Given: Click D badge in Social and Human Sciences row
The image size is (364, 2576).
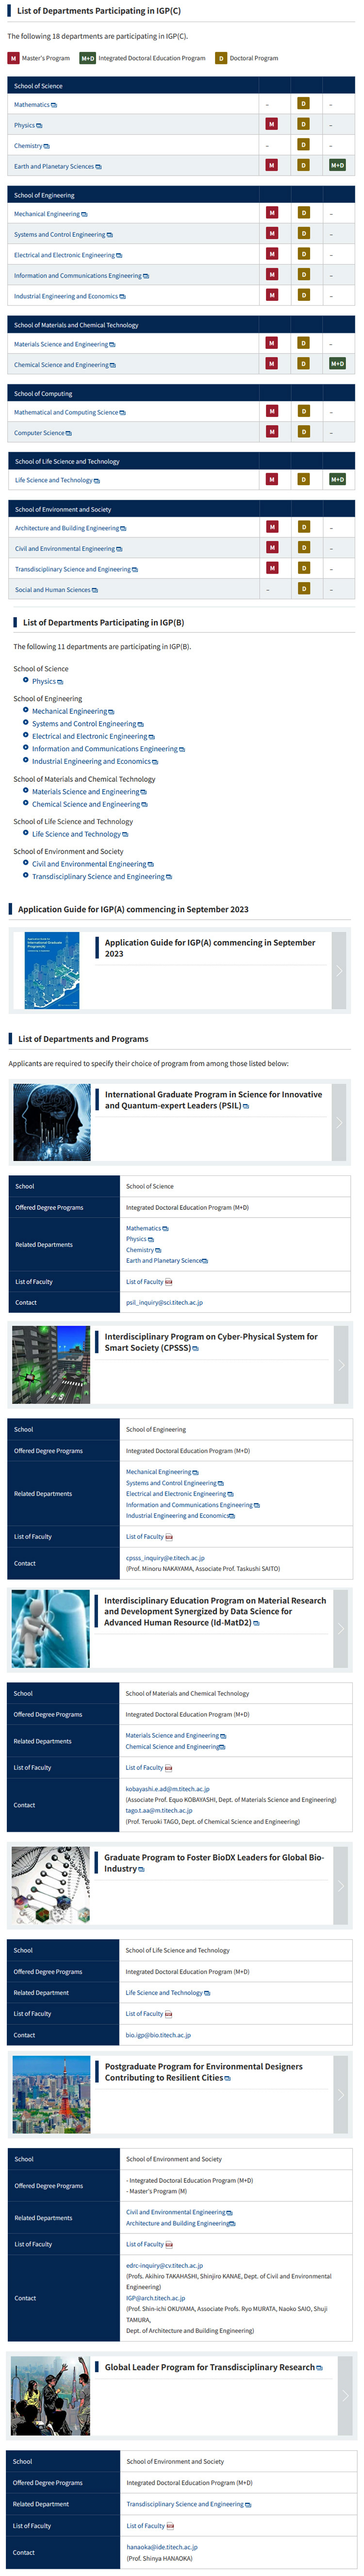Looking at the screenshot, I should point(303,589).
